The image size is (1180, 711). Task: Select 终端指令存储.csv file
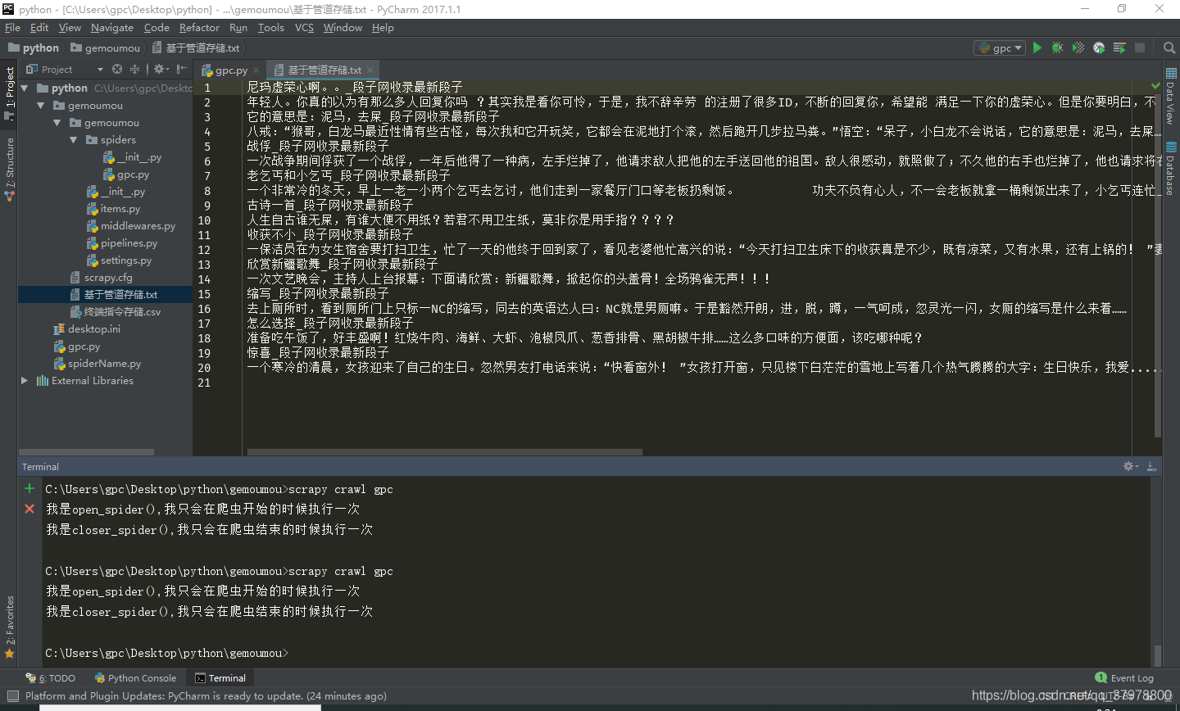pyautogui.click(x=116, y=311)
